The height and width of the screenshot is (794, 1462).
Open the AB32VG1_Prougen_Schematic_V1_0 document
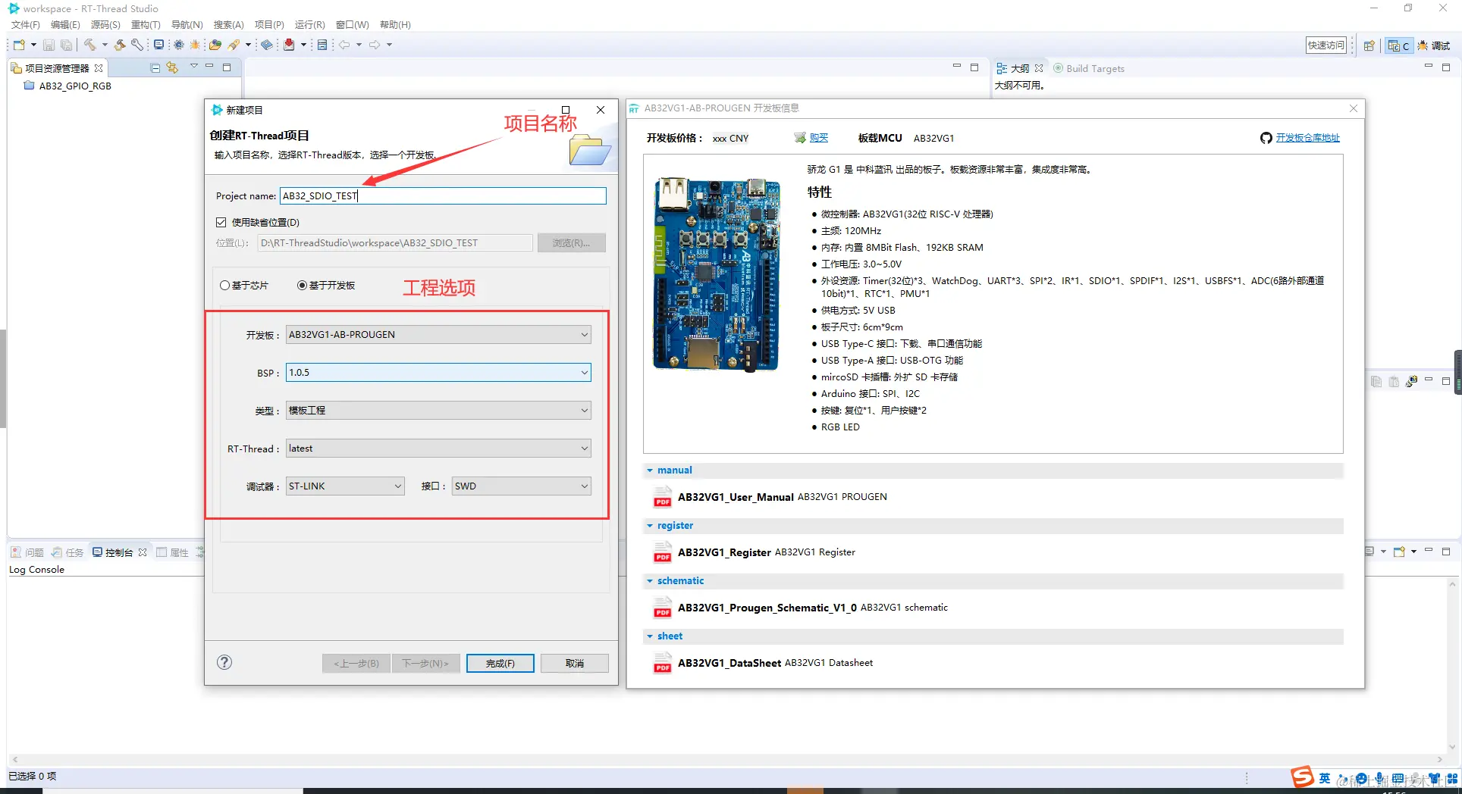(767, 608)
